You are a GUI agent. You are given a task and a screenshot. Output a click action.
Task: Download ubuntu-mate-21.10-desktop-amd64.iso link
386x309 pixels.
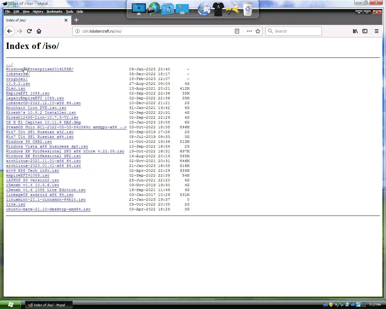pos(48,209)
